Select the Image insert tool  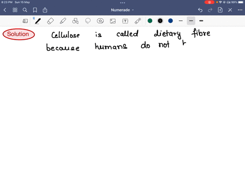[113, 21]
